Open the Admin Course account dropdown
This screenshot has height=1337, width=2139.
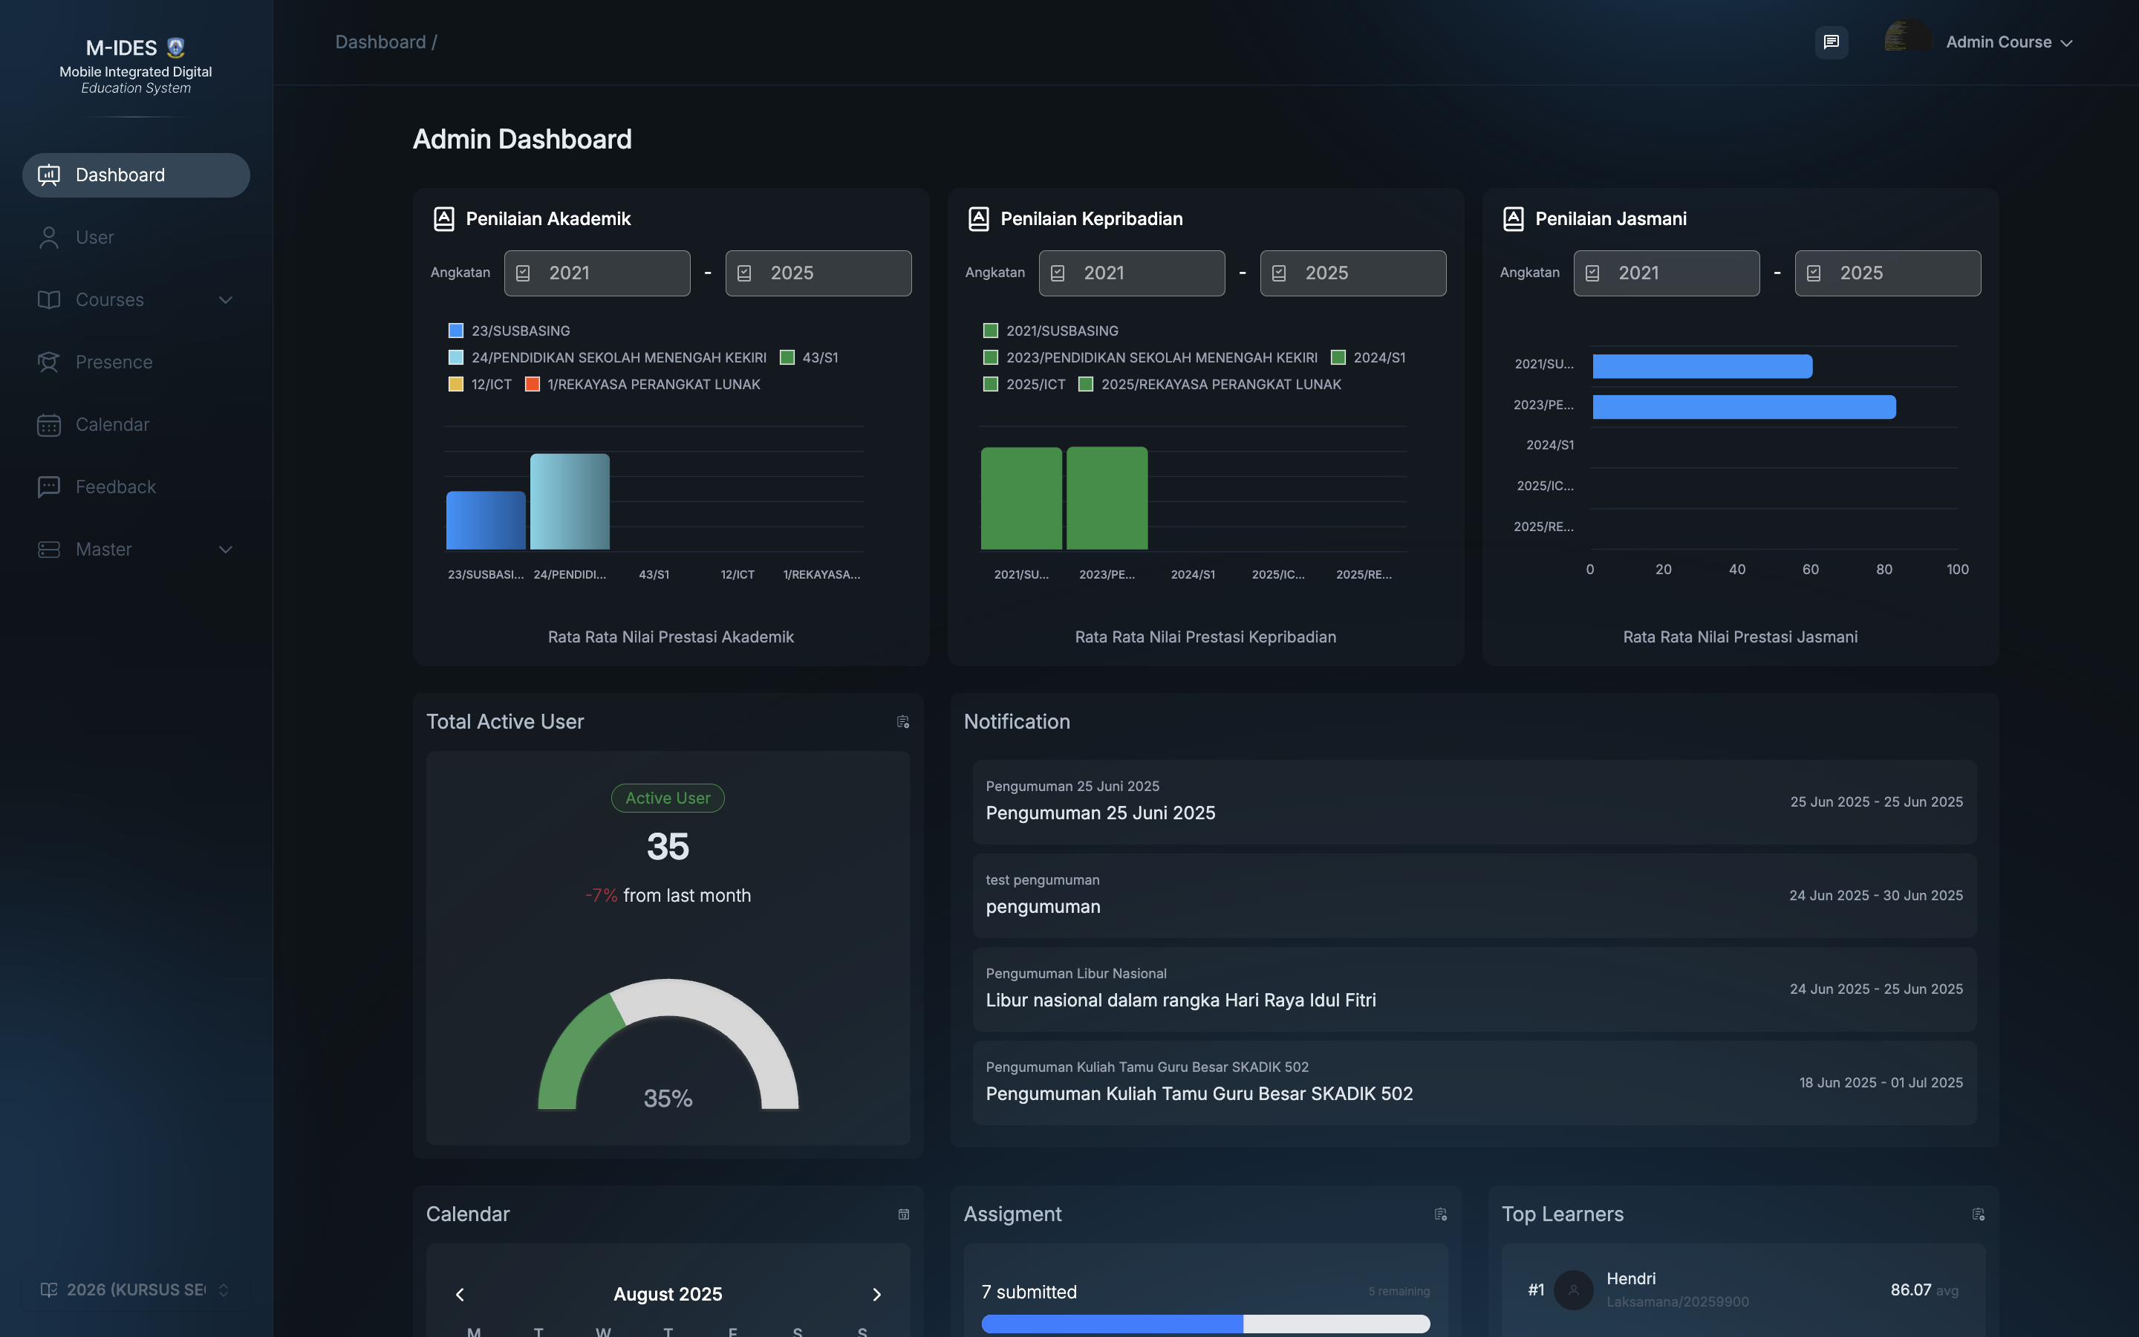2006,42
